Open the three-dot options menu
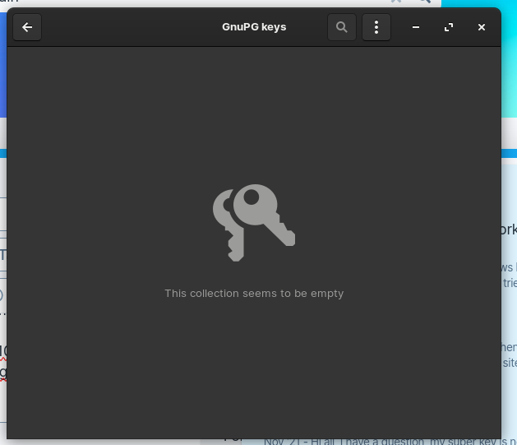The width and height of the screenshot is (517, 445). pyautogui.click(x=376, y=27)
